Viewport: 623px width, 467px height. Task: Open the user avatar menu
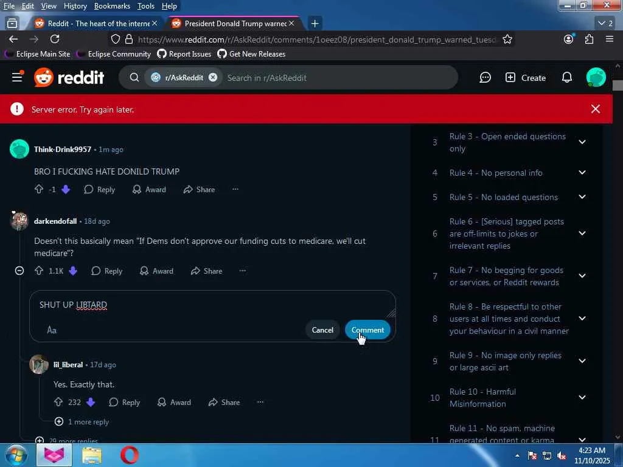596,77
